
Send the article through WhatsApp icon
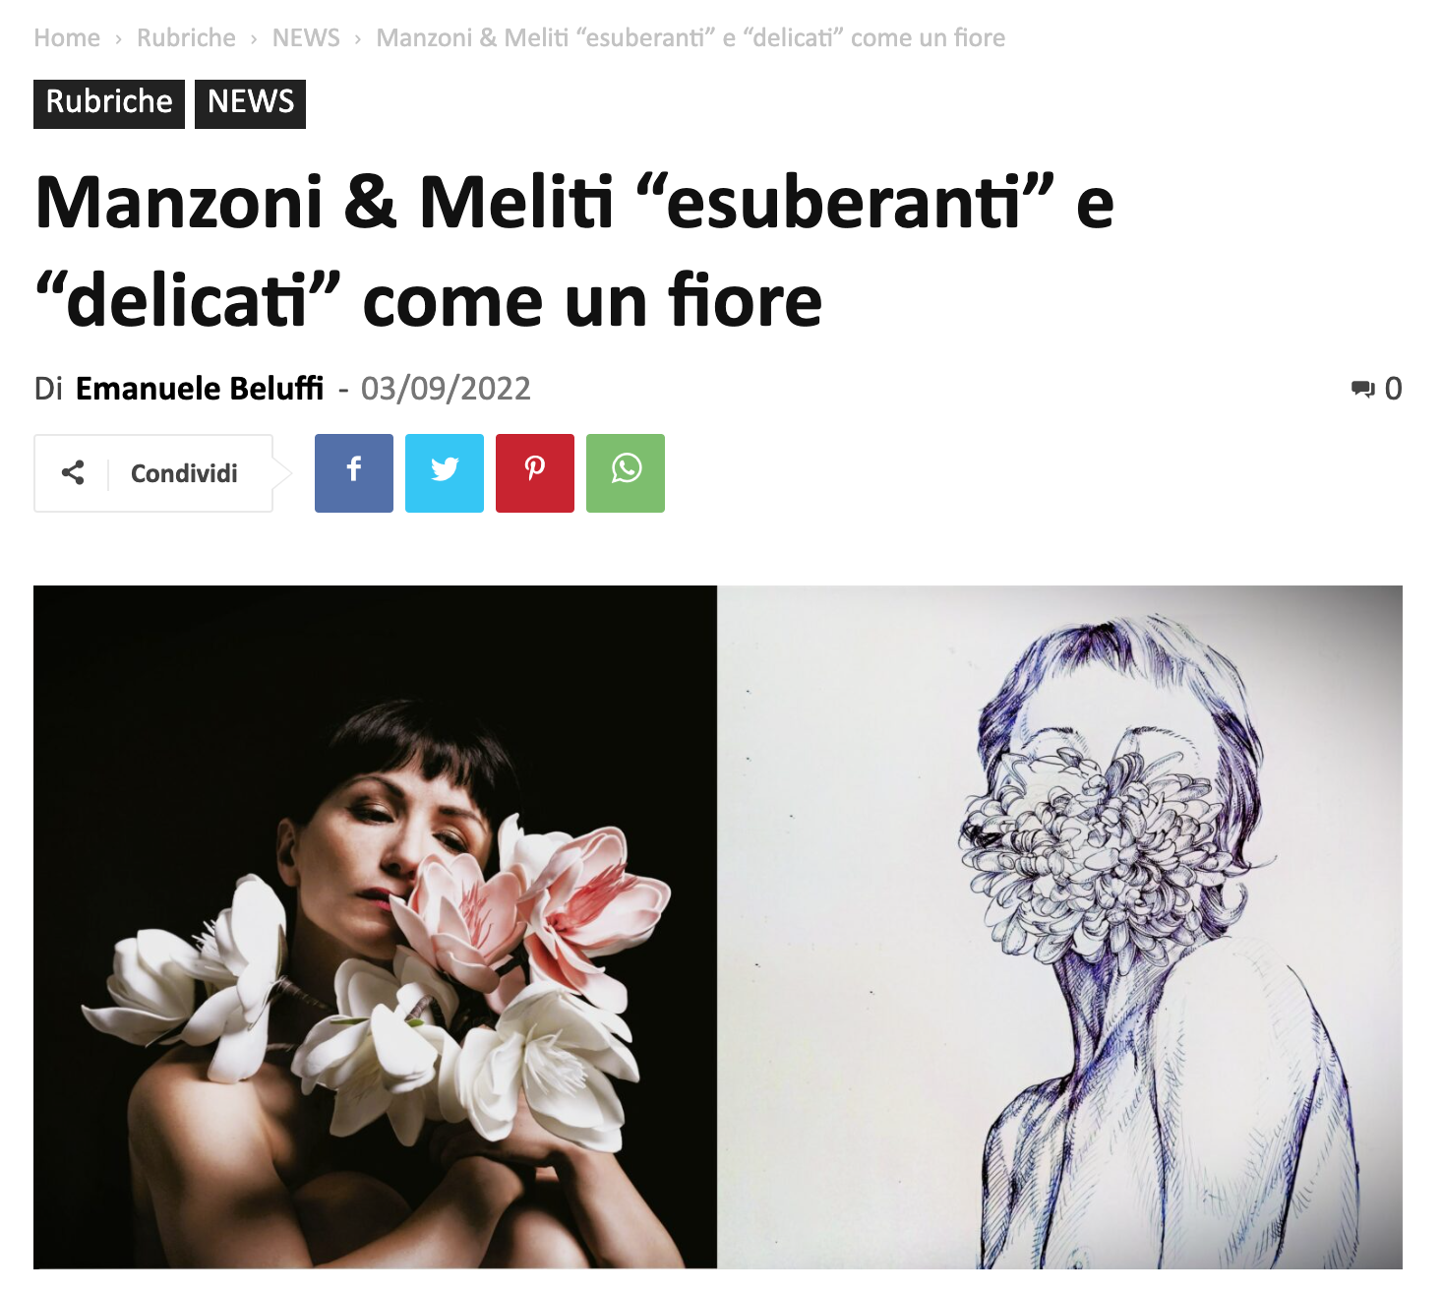pos(626,473)
